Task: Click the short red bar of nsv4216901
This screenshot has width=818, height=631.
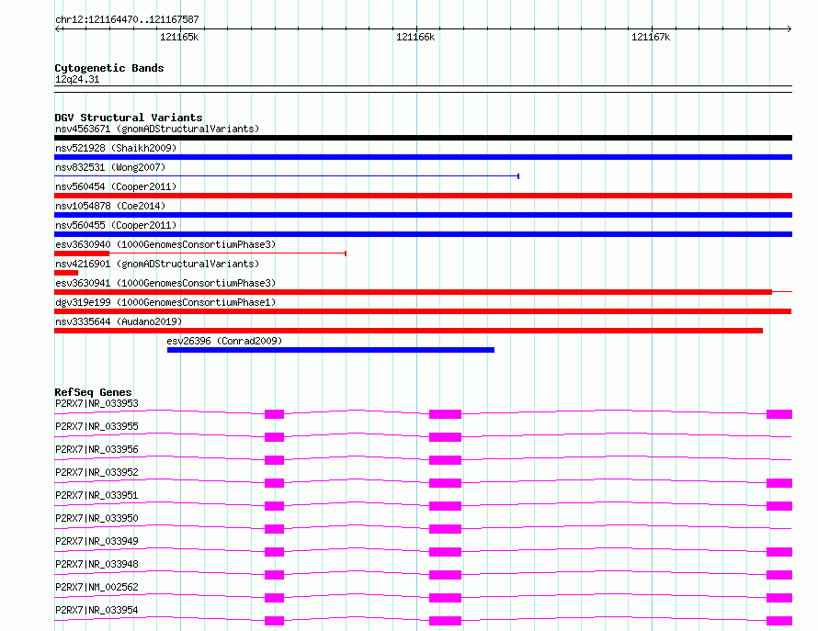Action: pos(66,273)
